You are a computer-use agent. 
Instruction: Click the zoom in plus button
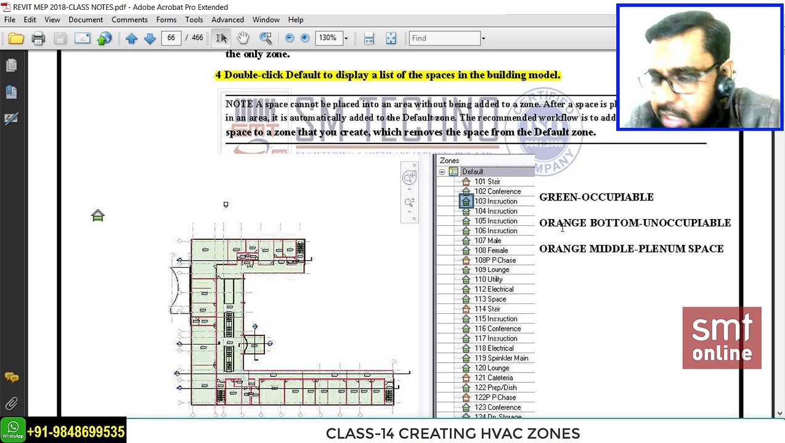click(x=304, y=38)
